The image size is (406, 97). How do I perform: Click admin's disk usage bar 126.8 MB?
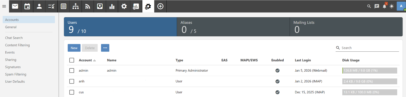tap(370, 70)
